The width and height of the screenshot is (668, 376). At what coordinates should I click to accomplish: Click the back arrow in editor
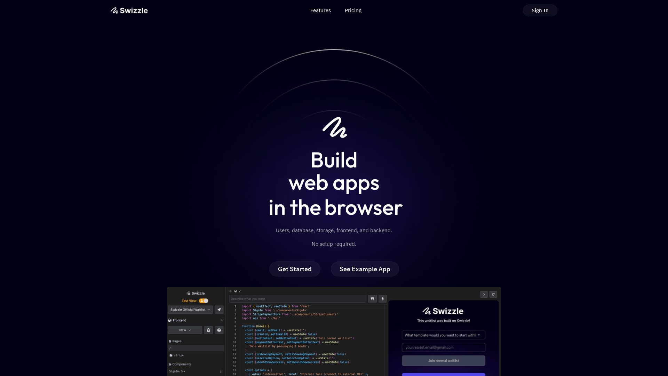[231, 291]
